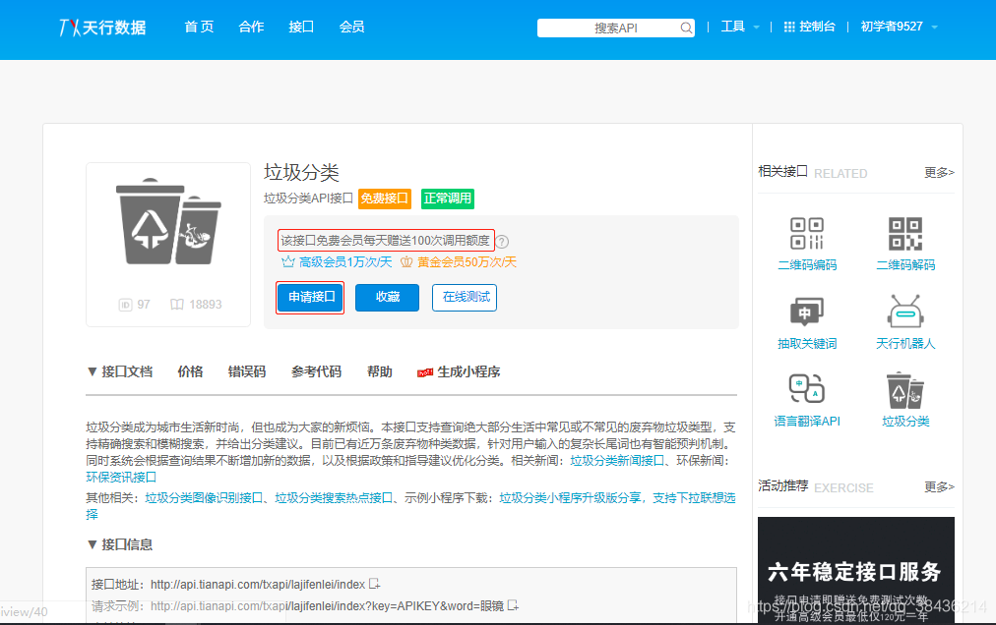Copy the 请求示例 URL via copy icon
The image size is (996, 625).
[x=513, y=606]
